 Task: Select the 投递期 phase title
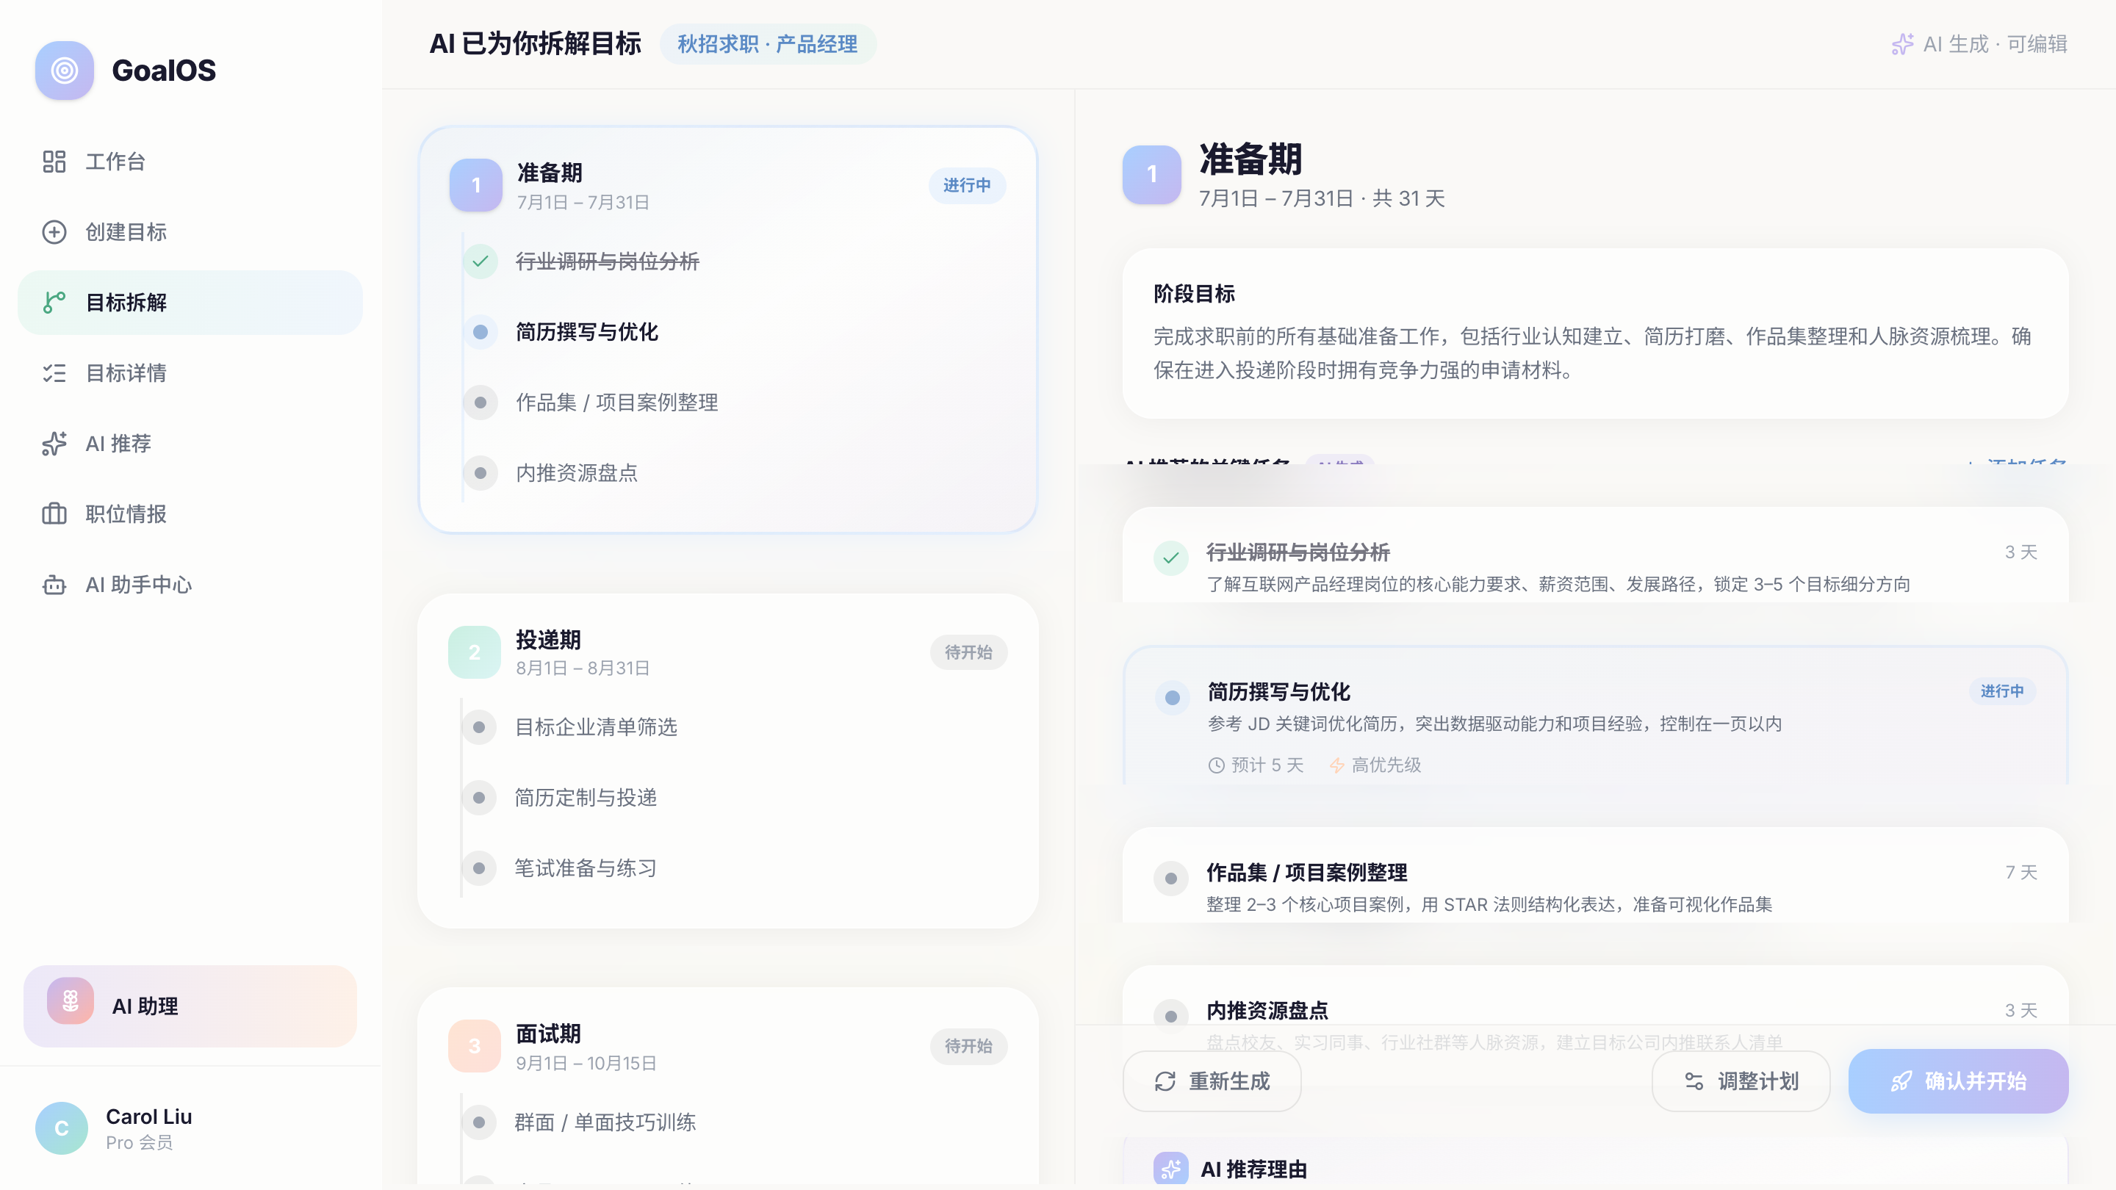[x=548, y=640]
